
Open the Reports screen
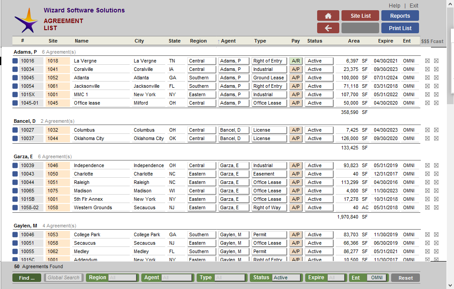click(x=400, y=16)
